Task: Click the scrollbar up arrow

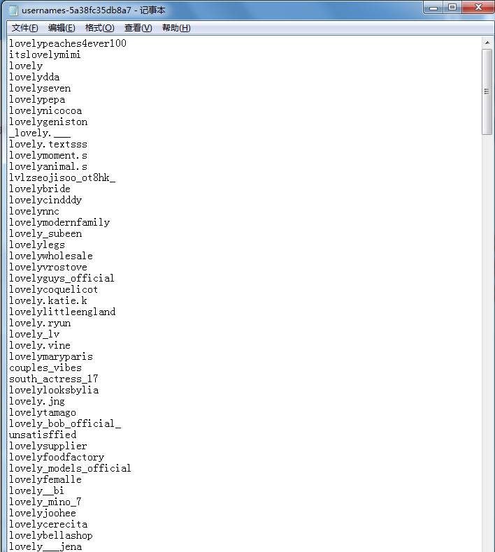Action: pos(487,43)
